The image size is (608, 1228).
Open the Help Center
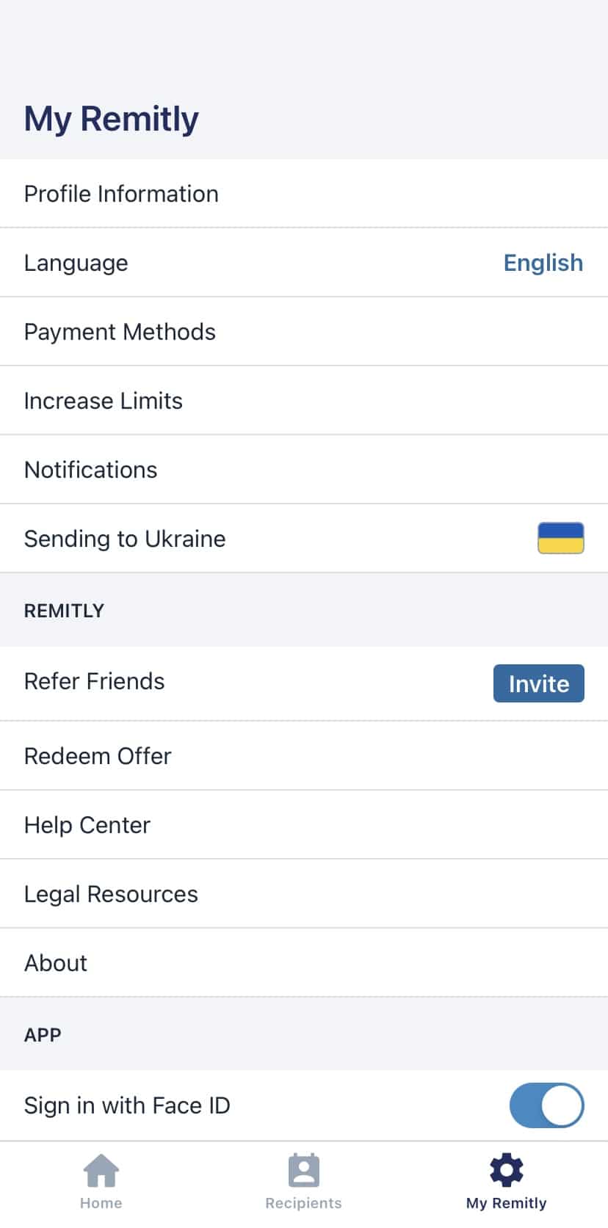(304, 825)
